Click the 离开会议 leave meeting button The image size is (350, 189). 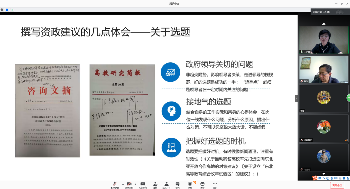[337, 185]
